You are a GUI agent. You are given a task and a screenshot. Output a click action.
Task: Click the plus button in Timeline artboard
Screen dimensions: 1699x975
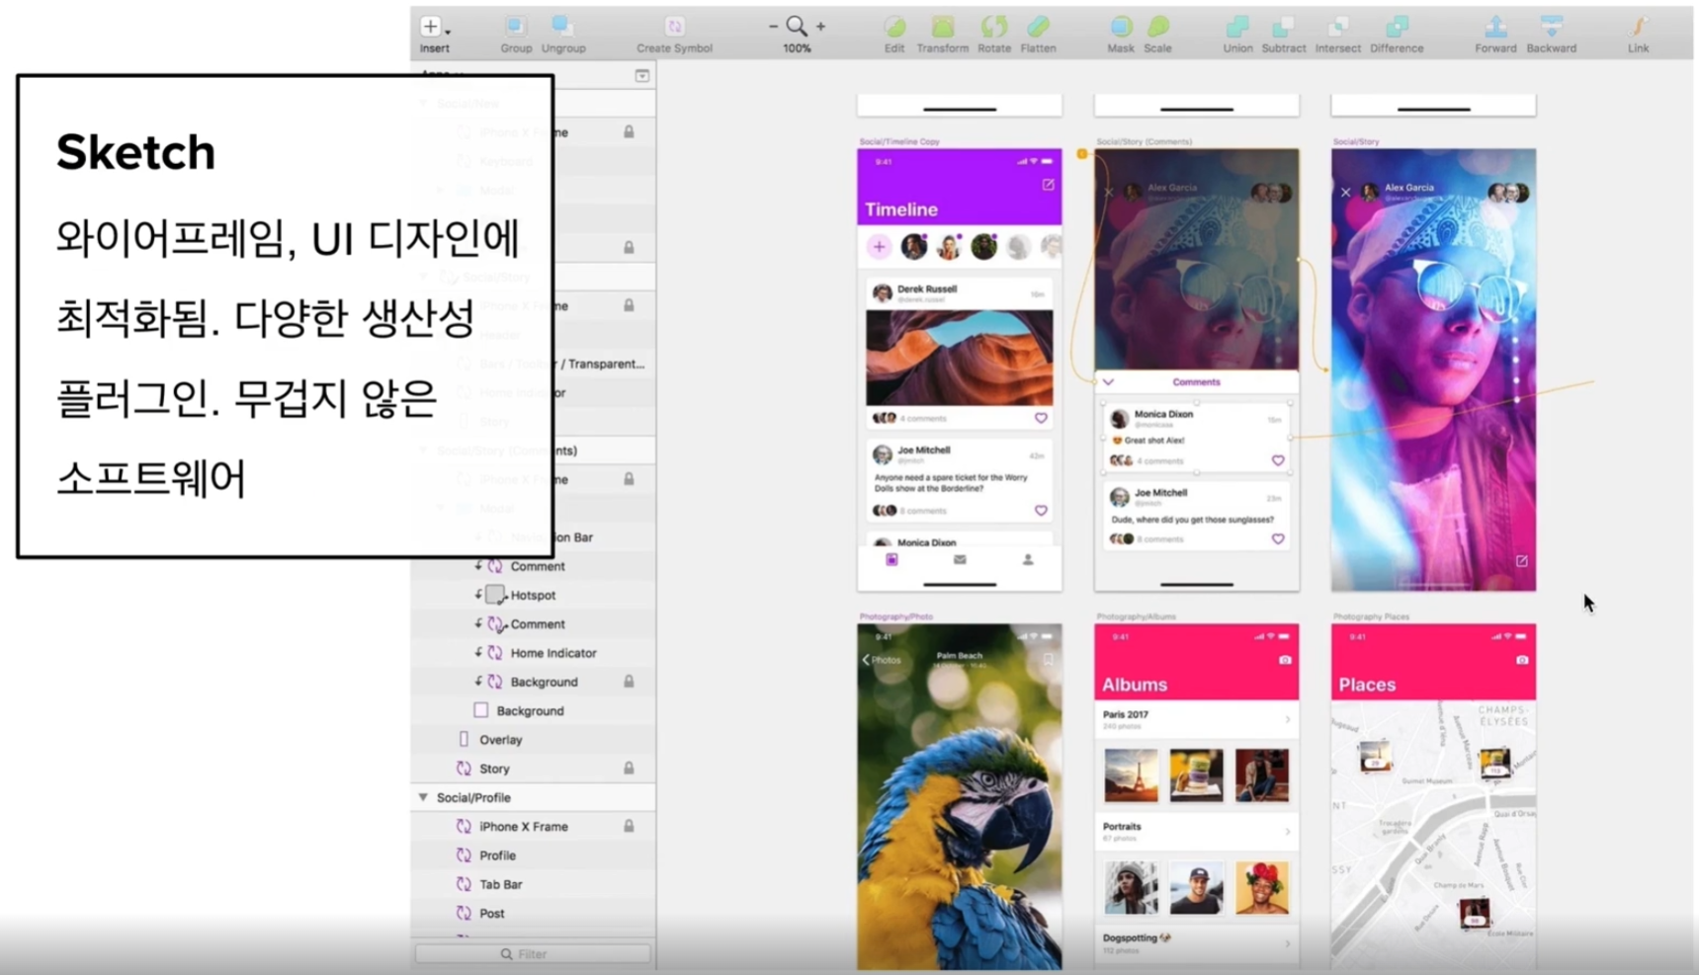coord(879,247)
